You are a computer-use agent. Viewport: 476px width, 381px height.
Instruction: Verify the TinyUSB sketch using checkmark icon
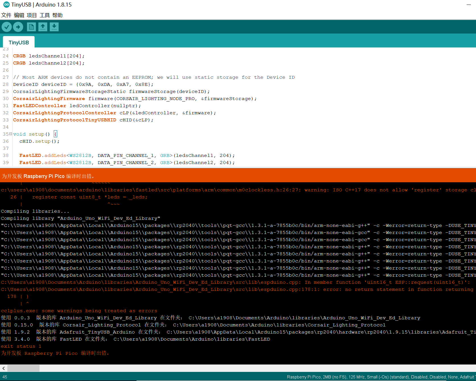click(x=7, y=27)
